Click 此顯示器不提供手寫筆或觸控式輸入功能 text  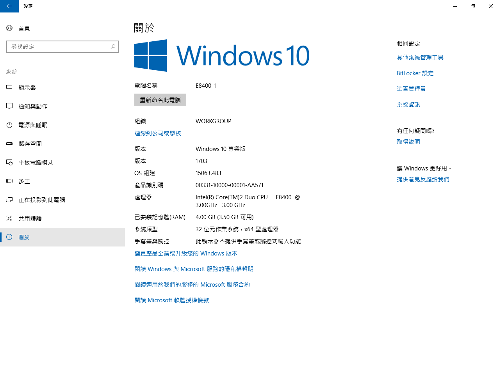[x=248, y=241]
